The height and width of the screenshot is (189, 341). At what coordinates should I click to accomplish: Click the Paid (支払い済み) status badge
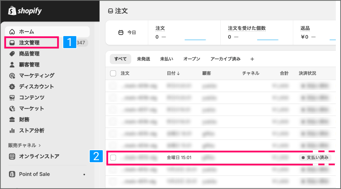coord(315,158)
